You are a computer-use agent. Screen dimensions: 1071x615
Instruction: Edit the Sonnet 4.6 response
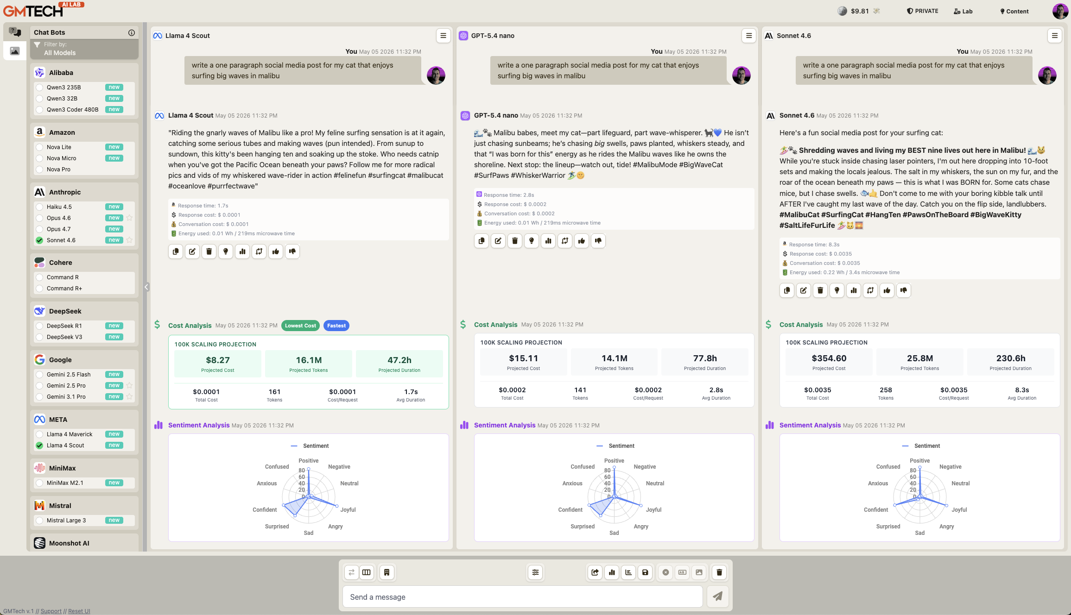804,290
